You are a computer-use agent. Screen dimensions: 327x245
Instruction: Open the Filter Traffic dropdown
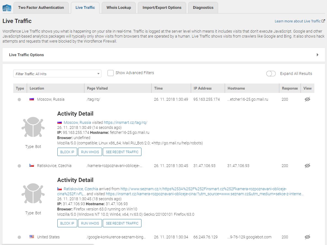(57, 74)
